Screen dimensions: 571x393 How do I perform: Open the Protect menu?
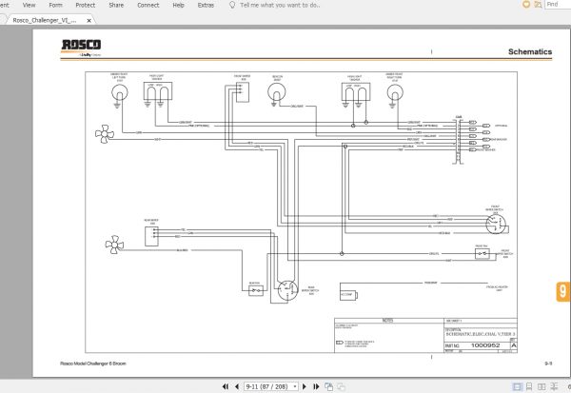[86, 5]
